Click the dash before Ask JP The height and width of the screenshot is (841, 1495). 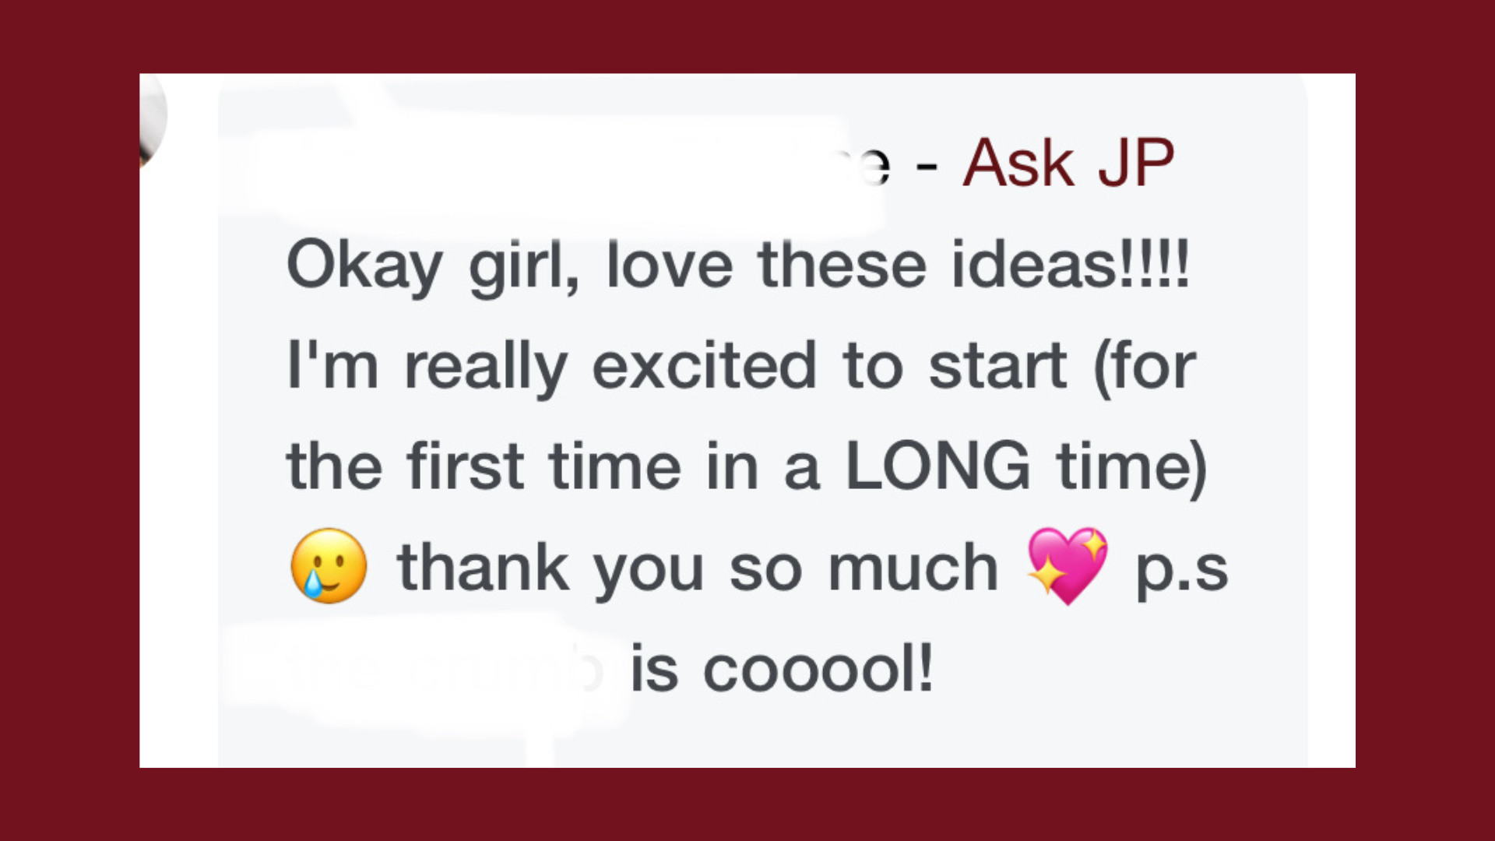[927, 167]
